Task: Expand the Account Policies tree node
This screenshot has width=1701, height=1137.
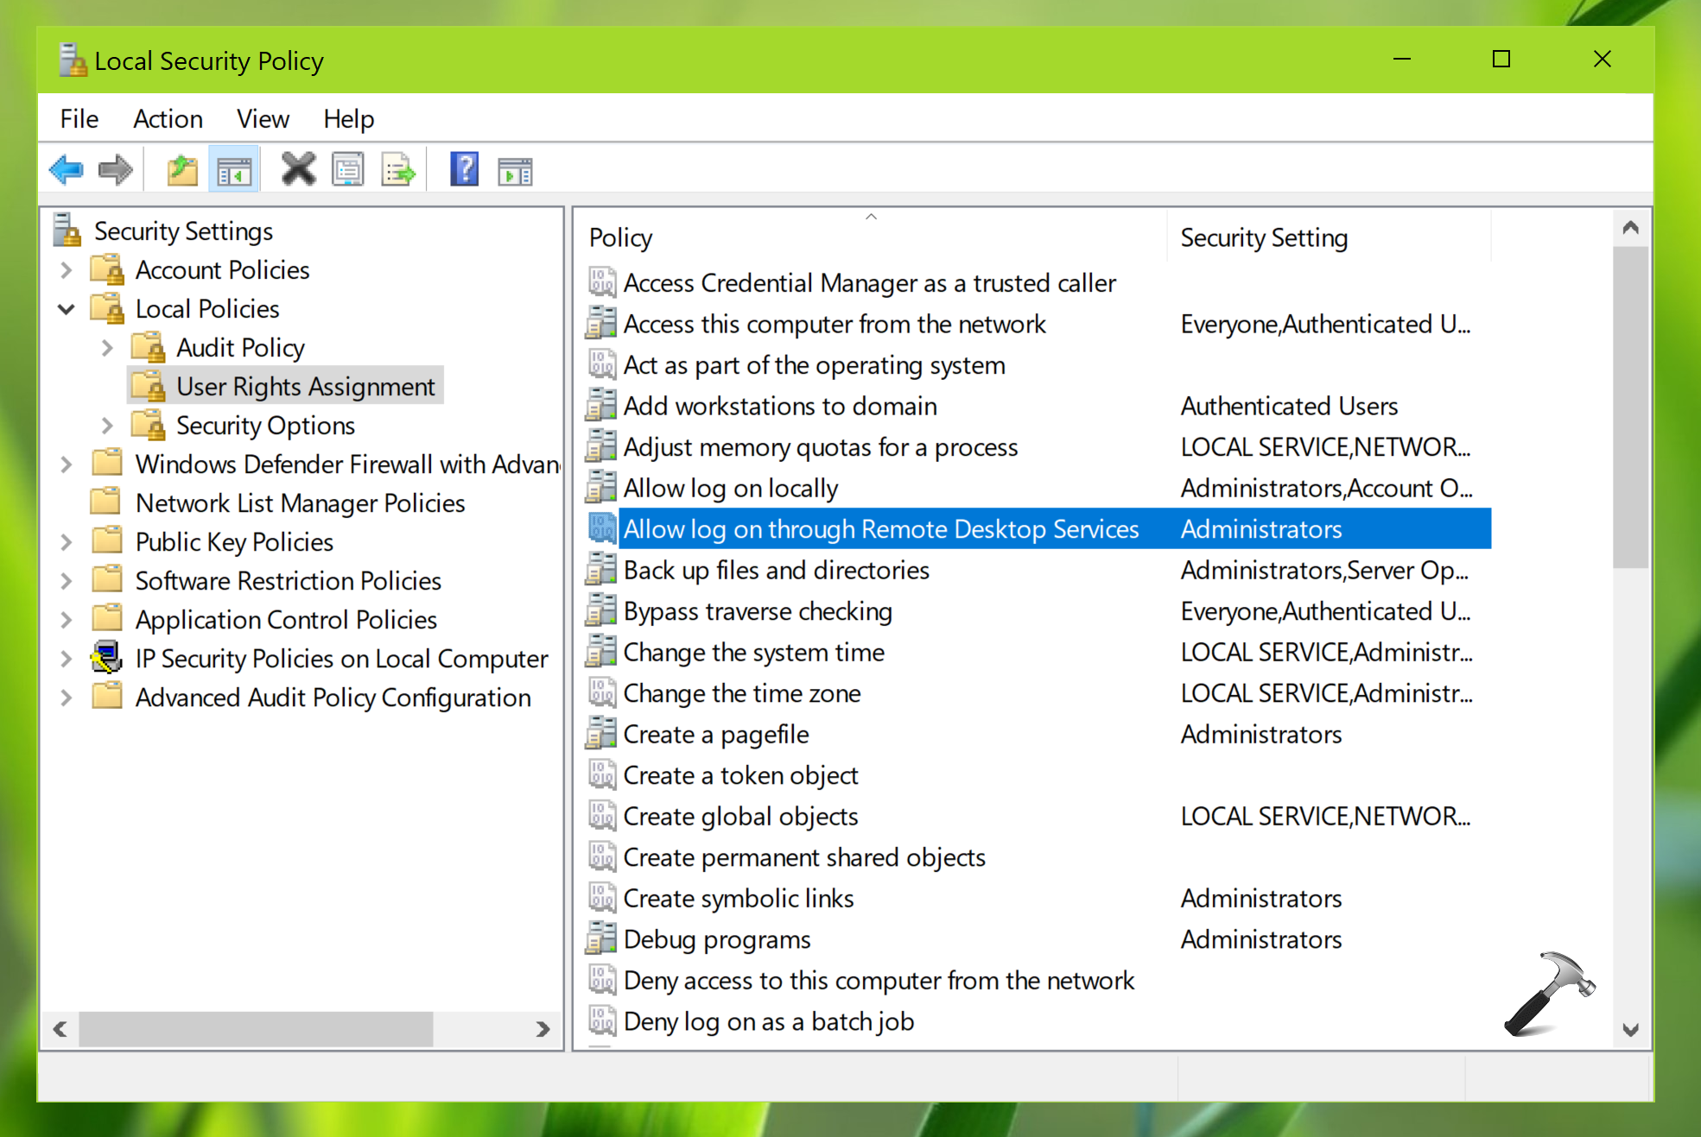Action: 67,270
